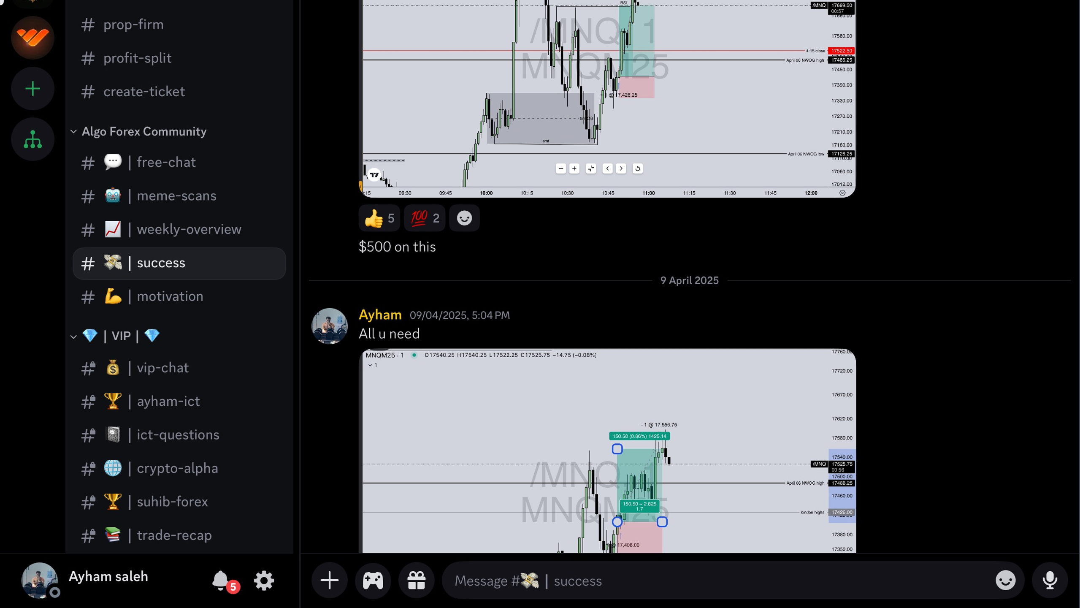Select the success channel
The image size is (1080, 608).
tap(179, 263)
